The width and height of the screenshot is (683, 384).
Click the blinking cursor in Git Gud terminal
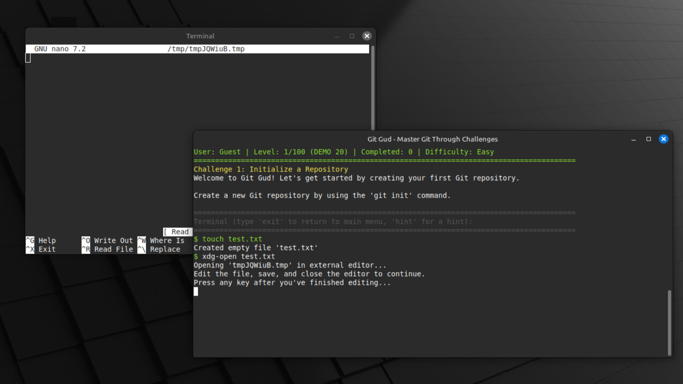(196, 292)
